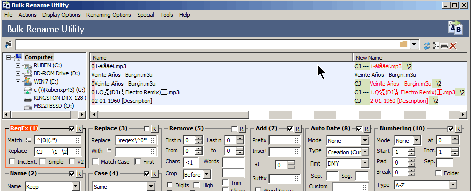This screenshot has width=471, height=191.
Task: Click grip icon in Auto Date Custom field
Action: 365,187
